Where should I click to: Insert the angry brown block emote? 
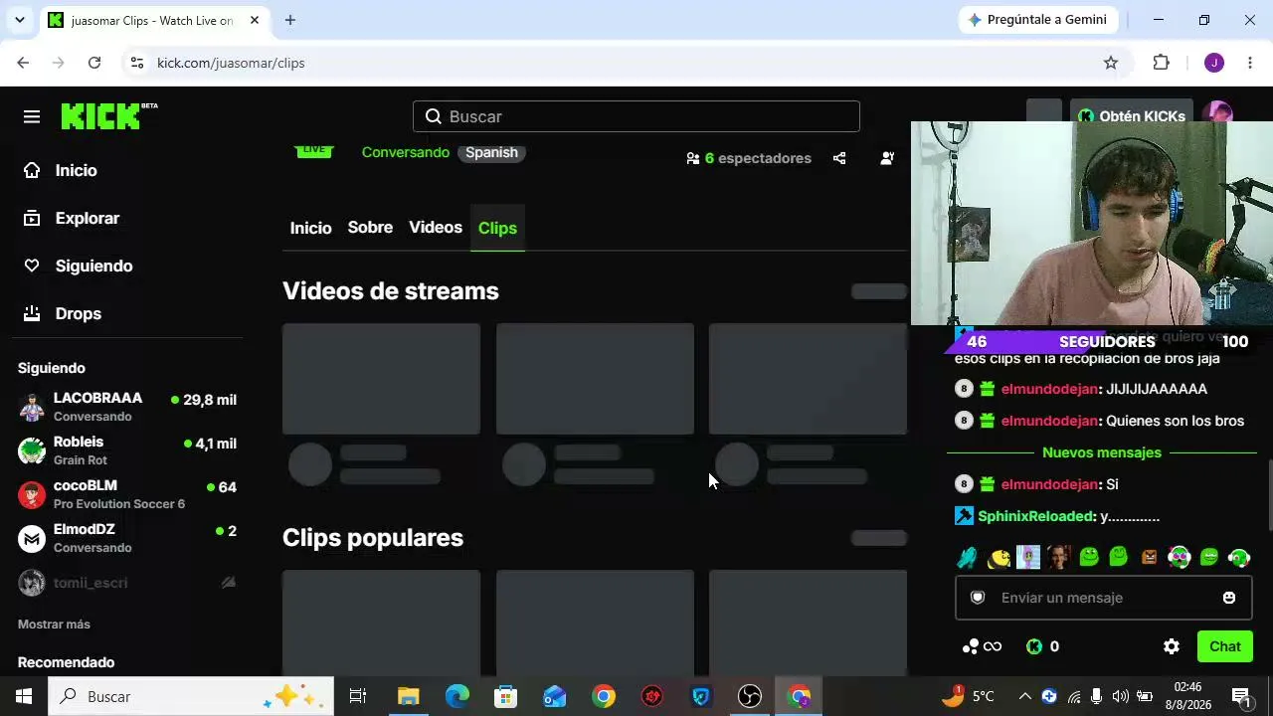pos(1149,558)
